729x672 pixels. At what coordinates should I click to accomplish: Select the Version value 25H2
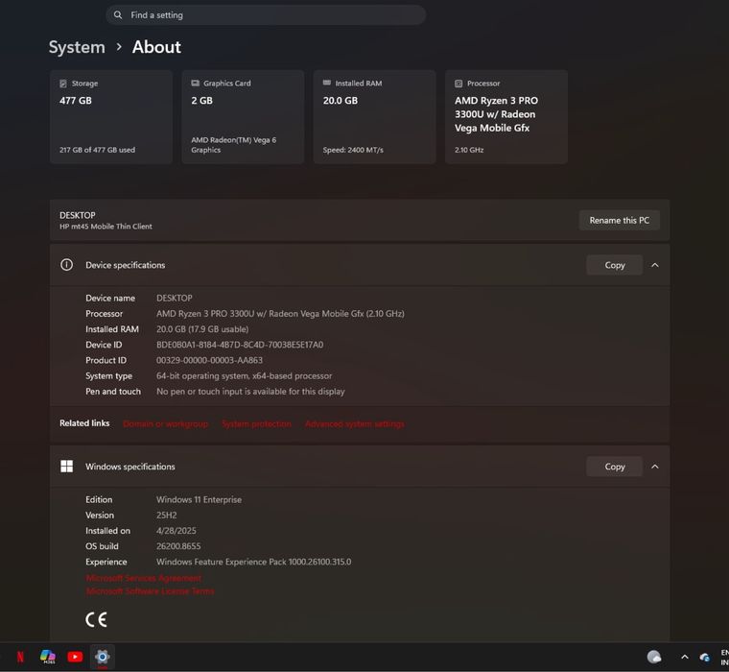point(167,516)
